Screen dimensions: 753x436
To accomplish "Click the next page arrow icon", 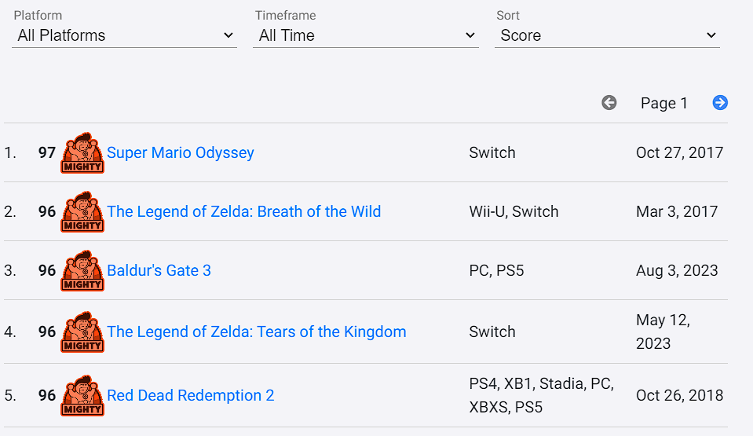I will coord(720,103).
